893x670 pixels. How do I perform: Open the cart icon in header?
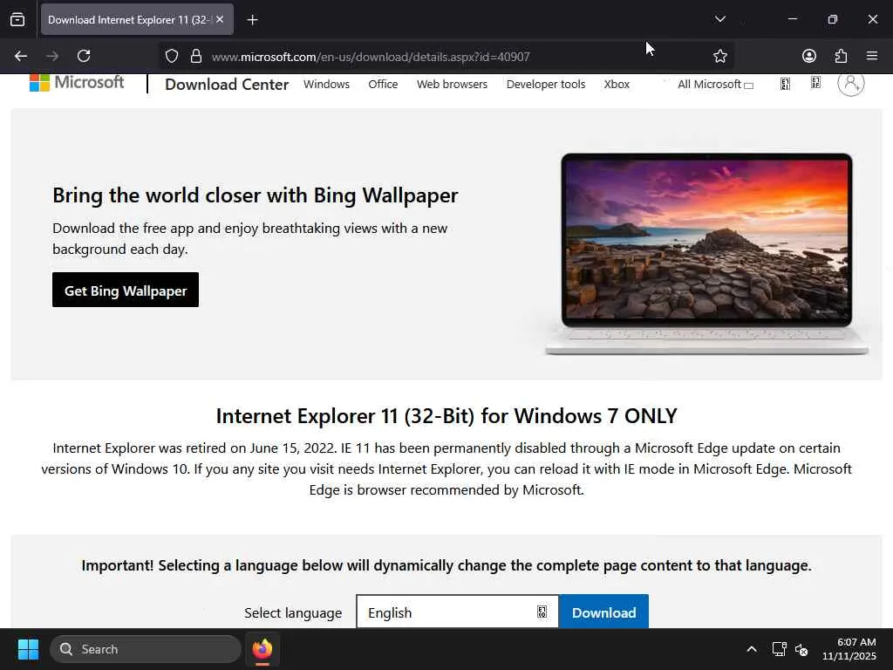pos(815,83)
